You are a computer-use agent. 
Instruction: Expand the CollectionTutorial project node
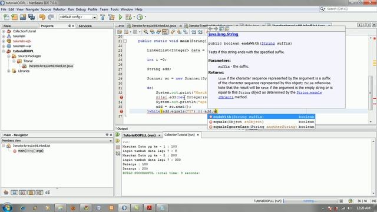tap(4, 31)
